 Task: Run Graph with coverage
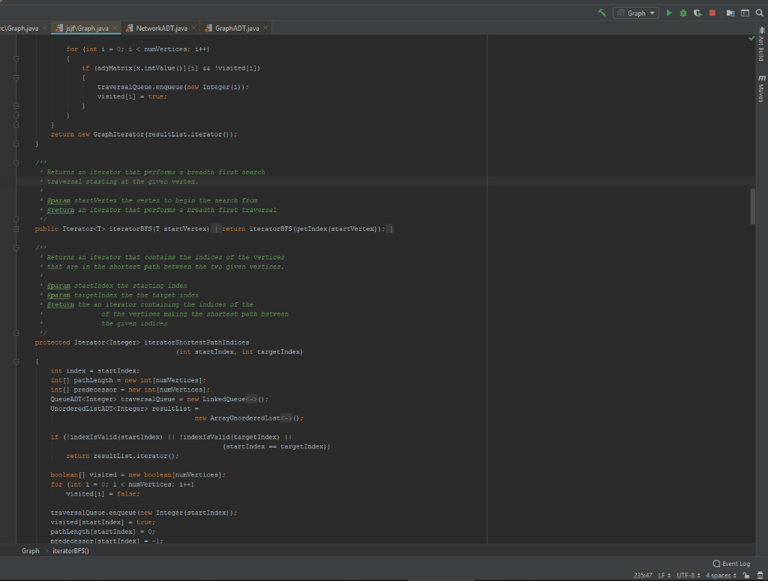[x=697, y=13]
